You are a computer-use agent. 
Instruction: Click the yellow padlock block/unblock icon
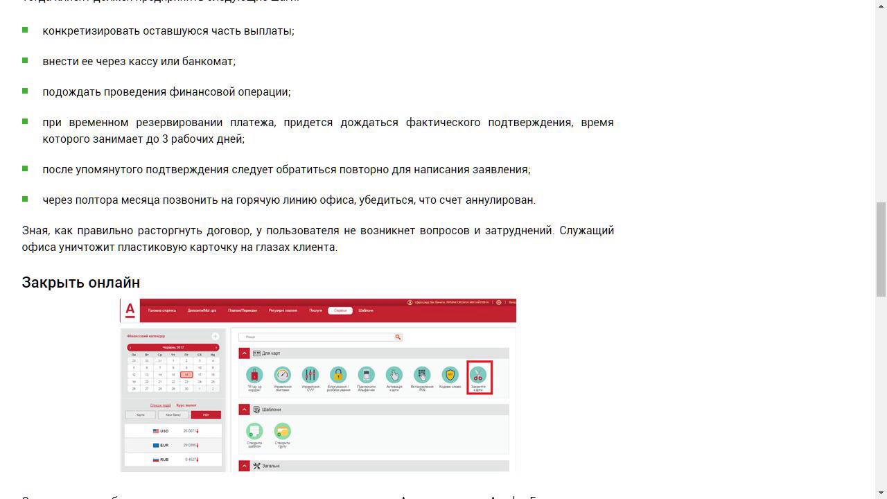click(x=338, y=375)
